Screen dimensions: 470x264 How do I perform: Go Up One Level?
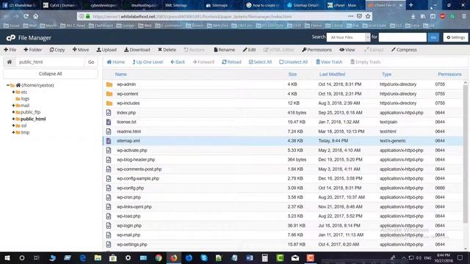tap(148, 62)
